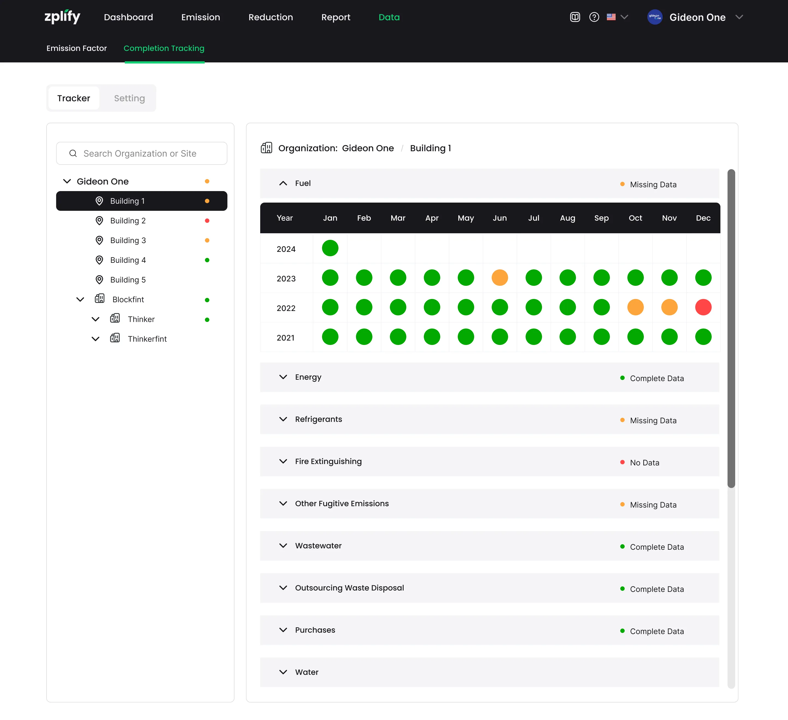Viewport: 788px width, 720px height.
Task: Click the help question mark icon
Action: coord(594,17)
